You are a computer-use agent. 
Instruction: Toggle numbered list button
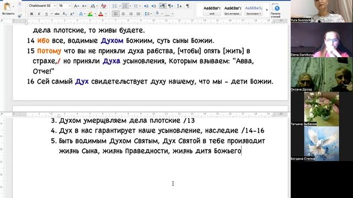125,6
